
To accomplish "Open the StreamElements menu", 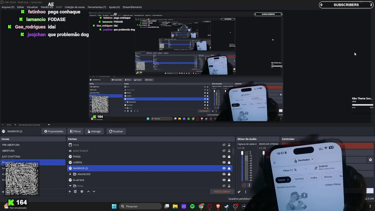I will [132, 7].
